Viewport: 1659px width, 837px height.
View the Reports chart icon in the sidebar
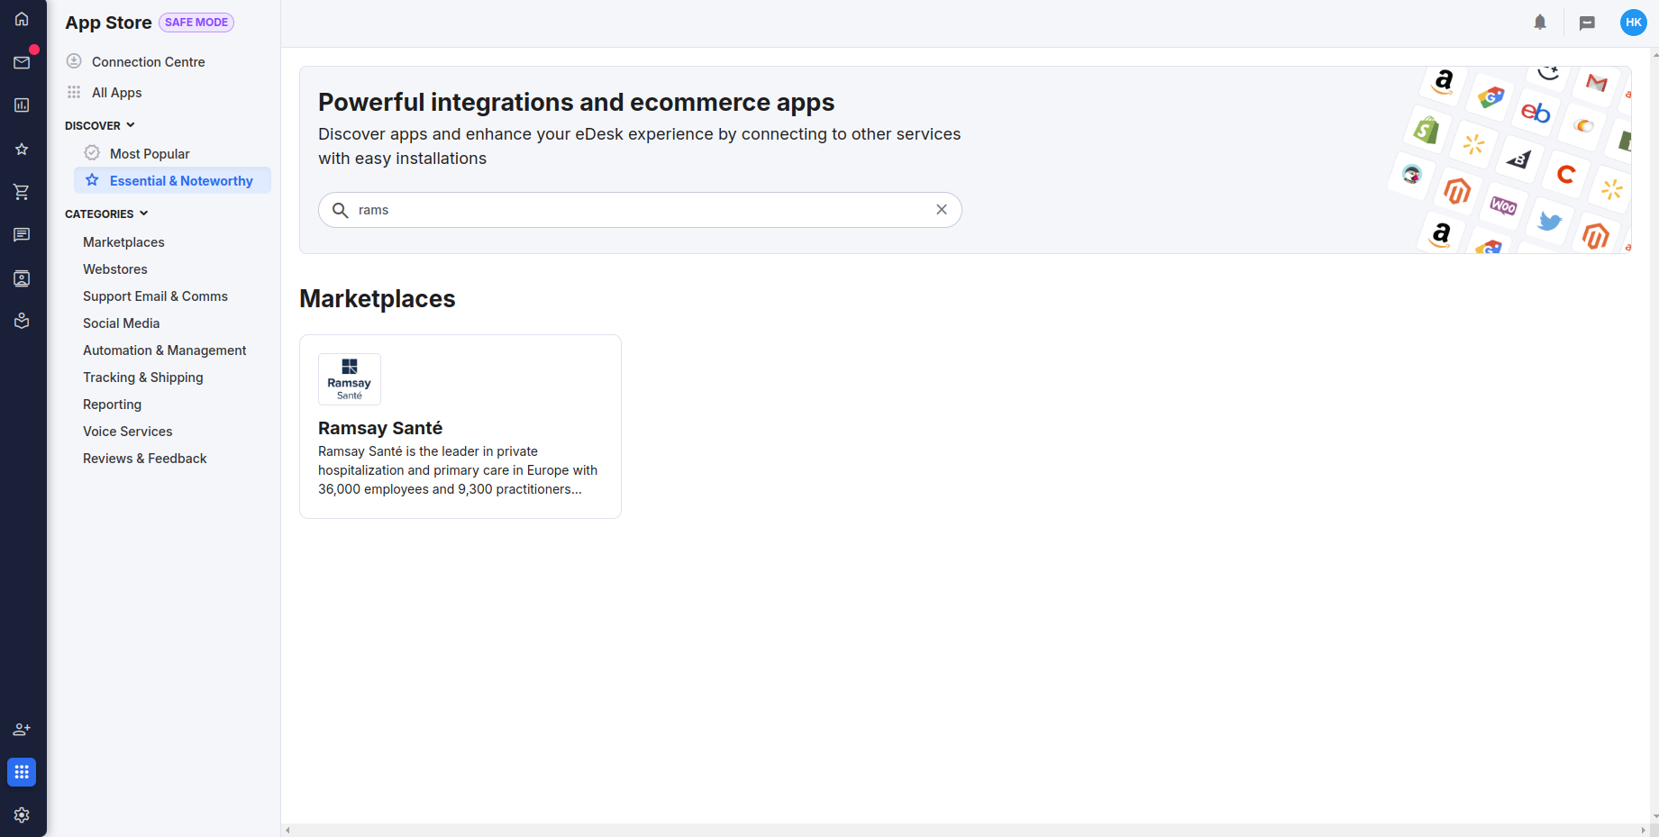coord(21,105)
